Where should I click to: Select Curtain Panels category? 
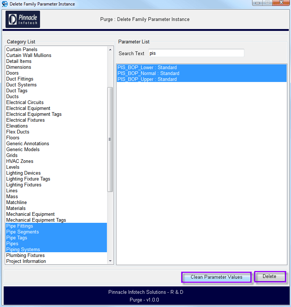tap(56, 49)
